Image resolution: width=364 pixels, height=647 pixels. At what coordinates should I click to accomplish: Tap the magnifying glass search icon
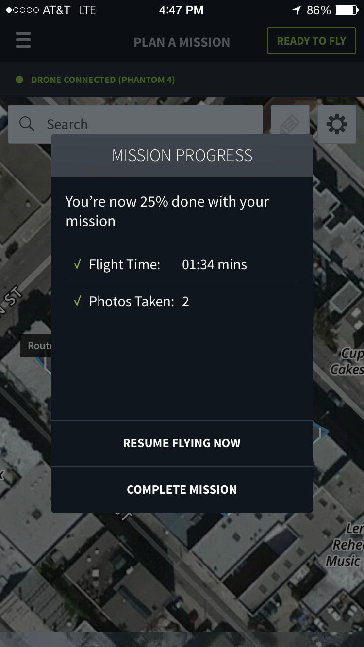(x=27, y=124)
